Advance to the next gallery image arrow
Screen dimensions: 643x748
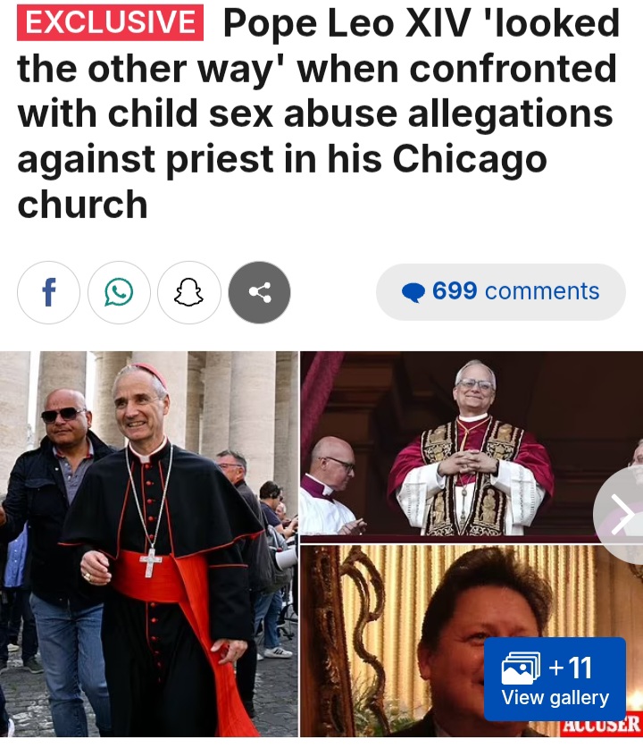(621, 514)
